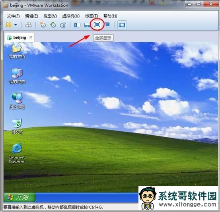Enter full screen mode via circled icon
This screenshot has width=220, height=212.
(x=97, y=25)
